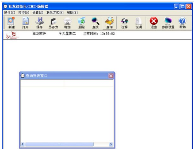Click the right arrow of horizontal scrollbar

click(x=111, y=144)
